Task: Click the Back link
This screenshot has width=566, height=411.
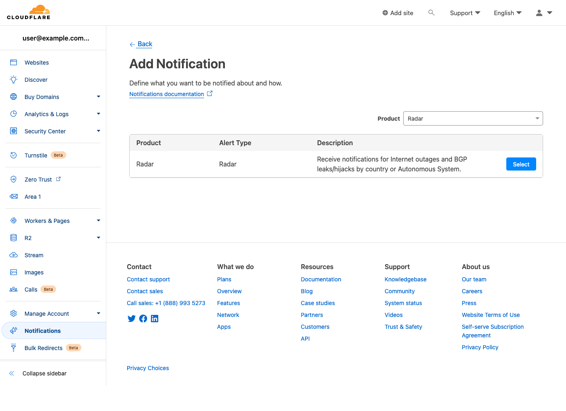Action: click(145, 44)
